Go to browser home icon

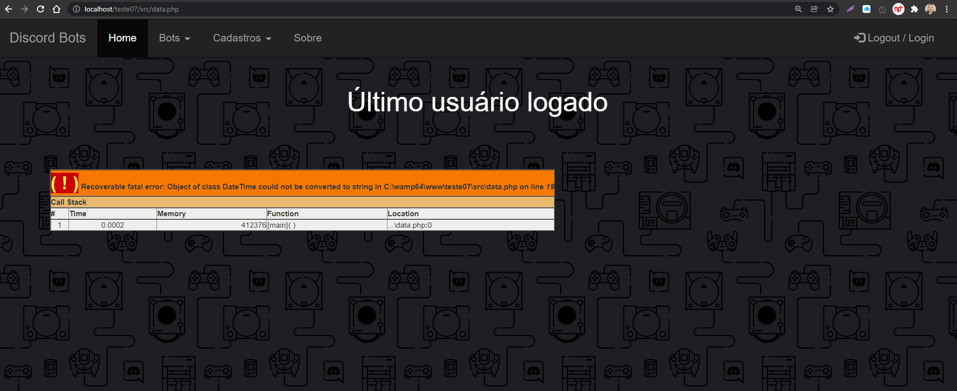coord(56,9)
